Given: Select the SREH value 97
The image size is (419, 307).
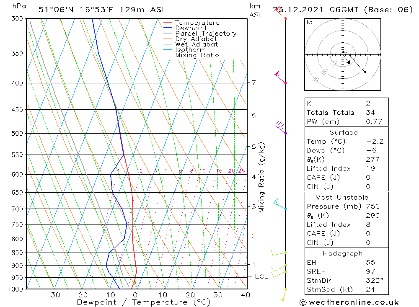Looking at the screenshot, I should [x=370, y=271].
